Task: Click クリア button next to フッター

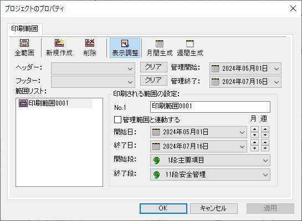Action: tap(153, 81)
